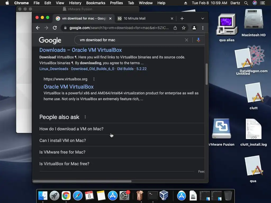
Task: Open Calendar from the Dock
Action: 89,196
